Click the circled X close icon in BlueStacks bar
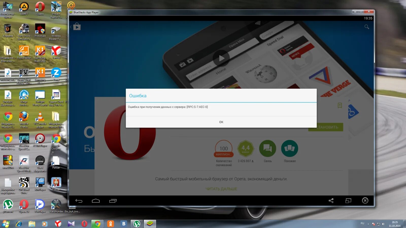Viewport: 406px width, 228px height. (365, 201)
